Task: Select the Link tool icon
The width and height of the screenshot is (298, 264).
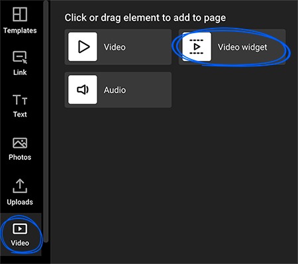Action: [20, 57]
